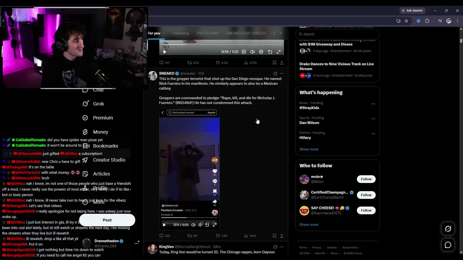
Task: Open Grok from the left sidebar
Action: (93, 104)
